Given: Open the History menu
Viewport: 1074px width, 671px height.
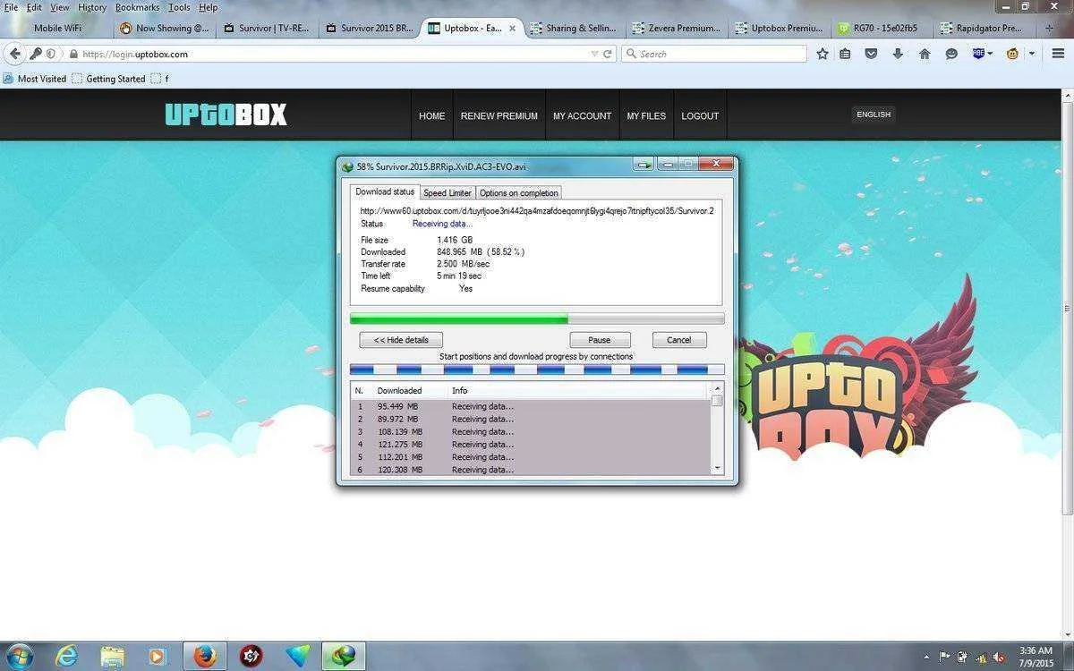Looking at the screenshot, I should coord(92,7).
